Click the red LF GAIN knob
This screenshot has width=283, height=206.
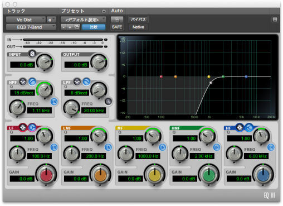46,175
